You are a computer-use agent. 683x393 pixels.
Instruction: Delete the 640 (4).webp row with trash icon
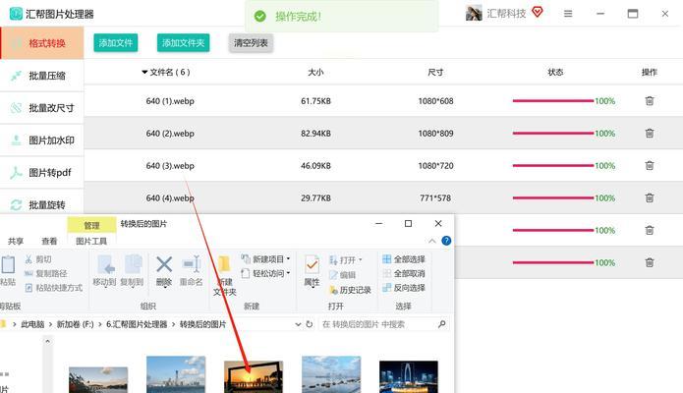(649, 197)
